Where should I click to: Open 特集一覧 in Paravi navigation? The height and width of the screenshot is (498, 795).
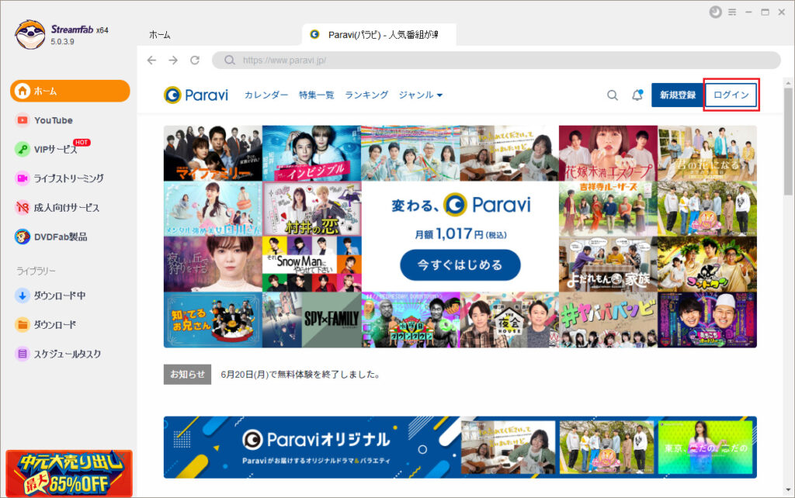click(x=317, y=95)
